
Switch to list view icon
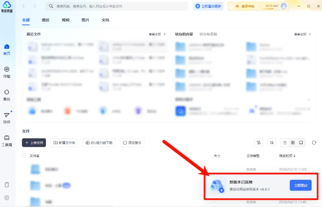(285, 143)
